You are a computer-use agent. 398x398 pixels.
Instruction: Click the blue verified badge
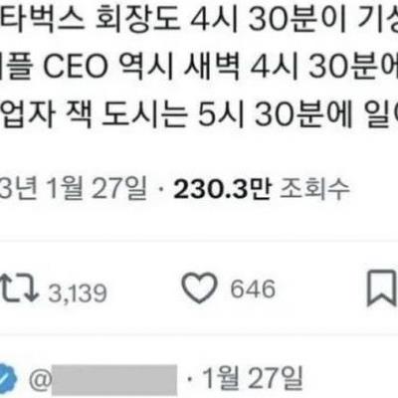tap(9, 378)
